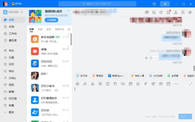Open group files folder icon with red dot

(x=168, y=12)
